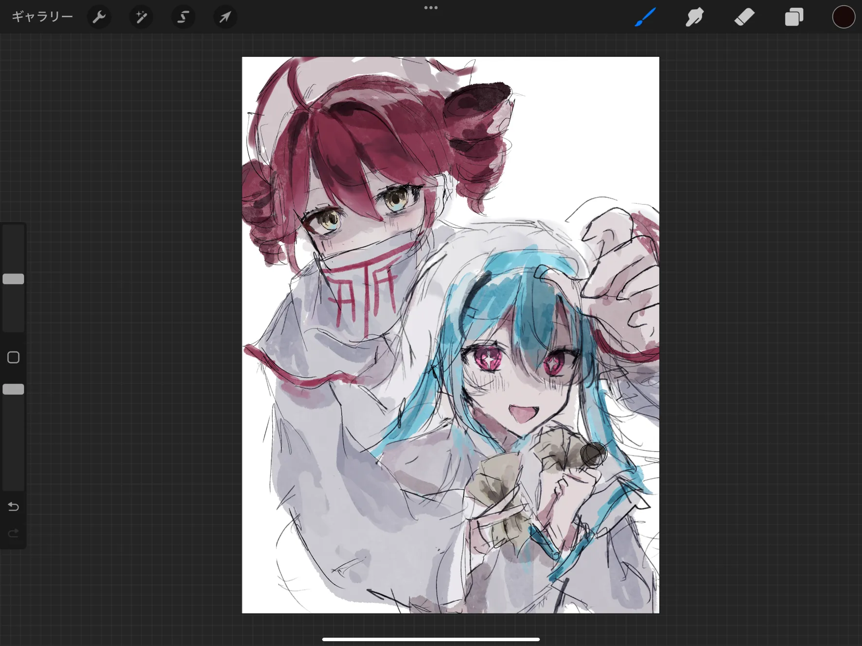
Task: Open the ギャラリー gallery view
Action: pos(42,17)
